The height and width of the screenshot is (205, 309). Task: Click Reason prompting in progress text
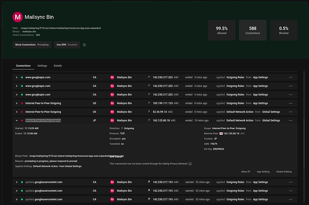(x=51, y=161)
